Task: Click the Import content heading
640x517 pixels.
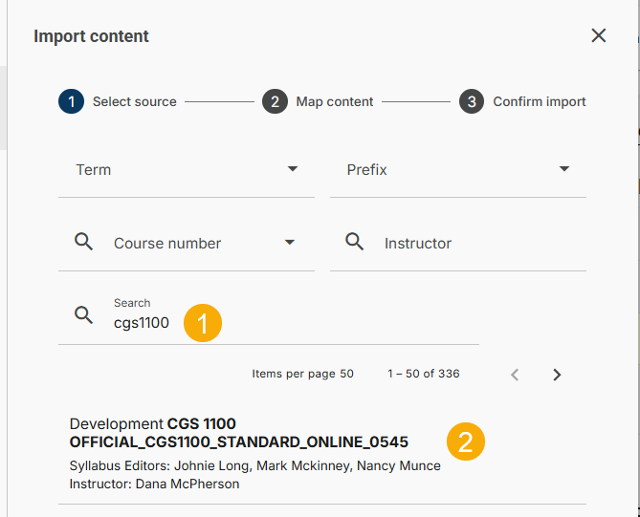Action: pyautogui.click(x=92, y=36)
